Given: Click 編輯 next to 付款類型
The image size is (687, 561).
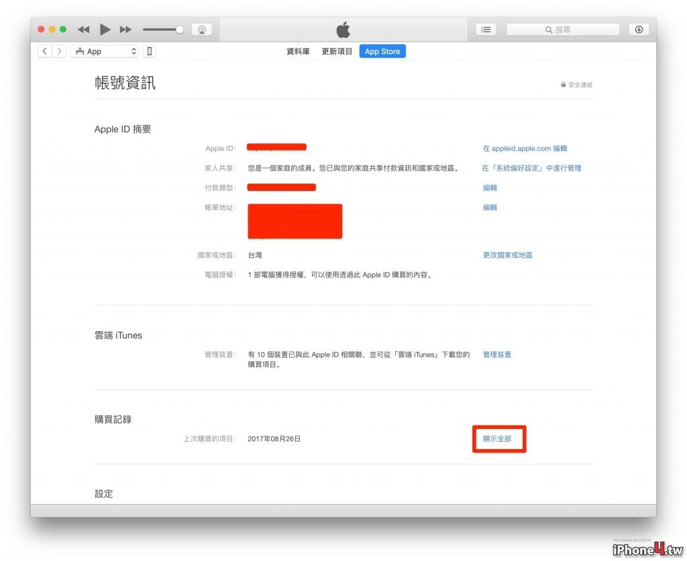Looking at the screenshot, I should (490, 187).
